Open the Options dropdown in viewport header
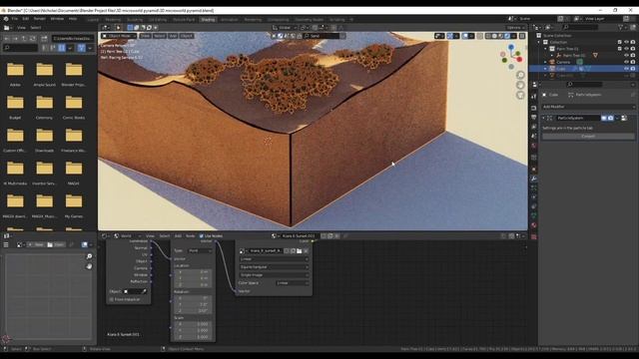Screen dimensions: 639x359 click(515, 28)
